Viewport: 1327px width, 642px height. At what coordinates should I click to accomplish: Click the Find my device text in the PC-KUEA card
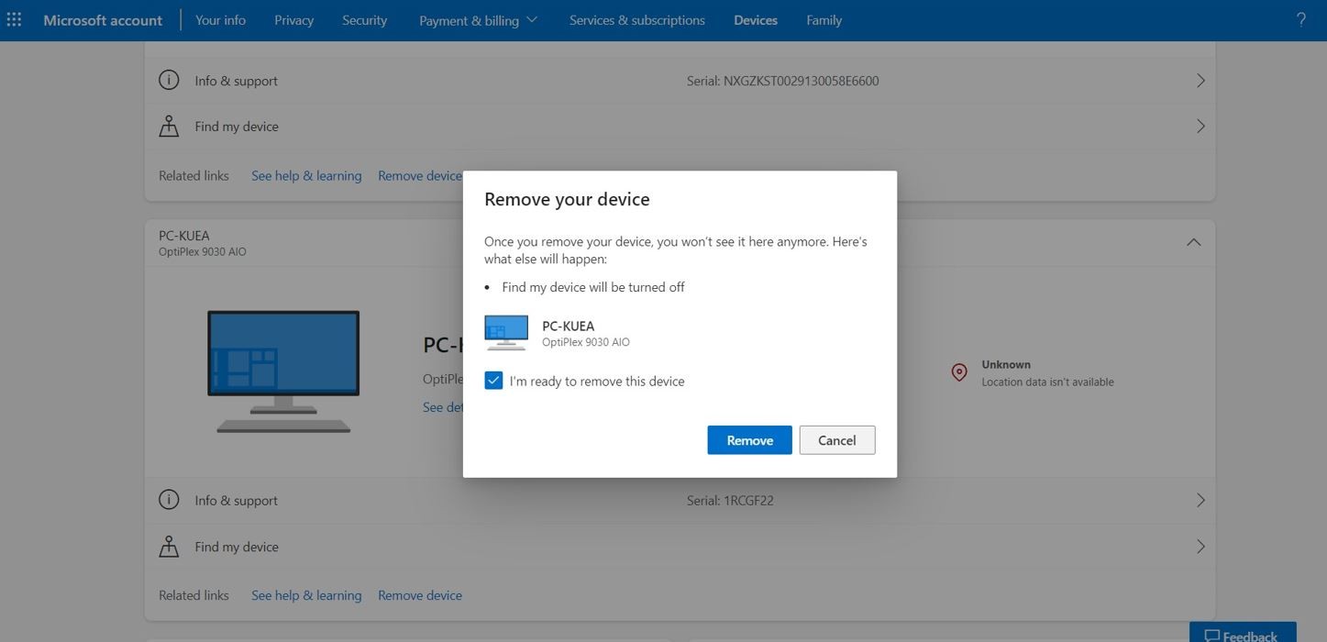click(237, 547)
